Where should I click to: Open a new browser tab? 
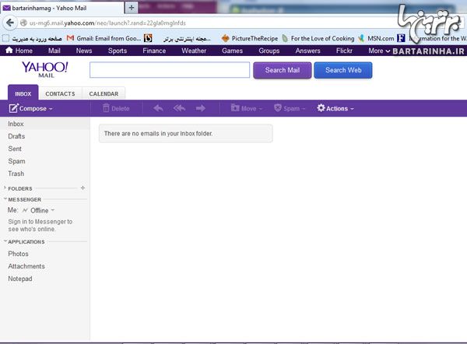tap(132, 7)
